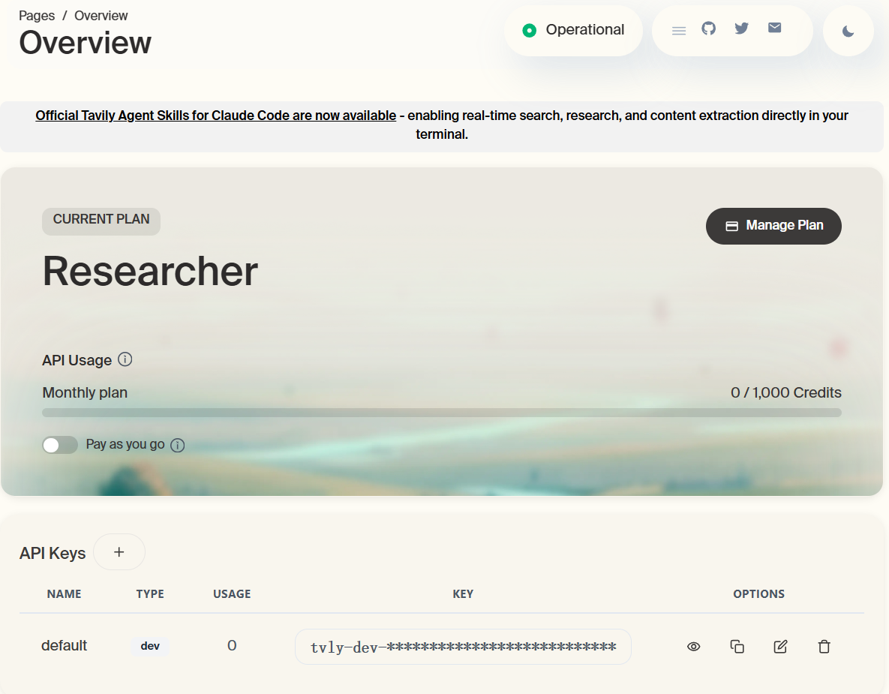Click the NAME column header
Viewport: 889px width, 694px height.
tap(64, 593)
